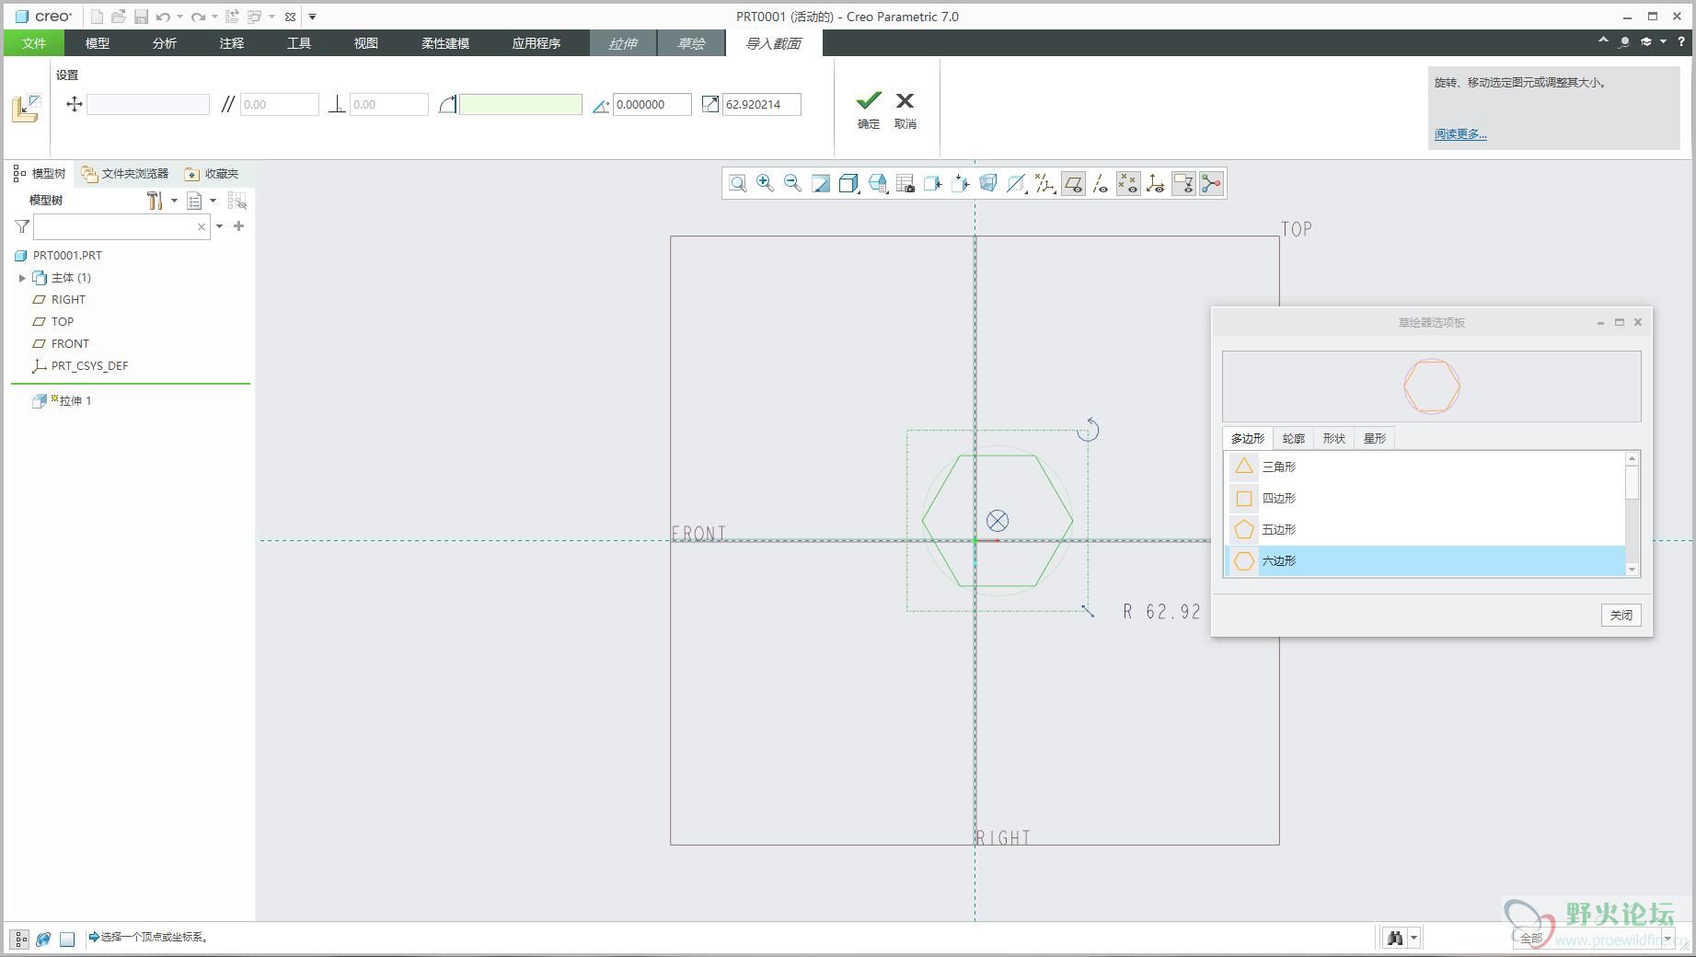Screen dimensions: 1696x957
Task: Click the reference point input field
Action: point(148,104)
